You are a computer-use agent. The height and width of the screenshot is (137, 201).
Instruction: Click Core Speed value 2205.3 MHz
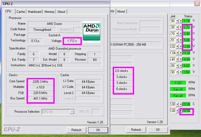tap(40, 82)
